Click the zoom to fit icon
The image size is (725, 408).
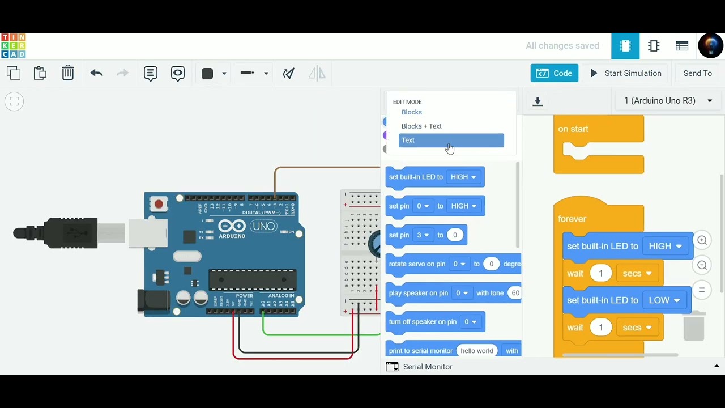pos(14,101)
